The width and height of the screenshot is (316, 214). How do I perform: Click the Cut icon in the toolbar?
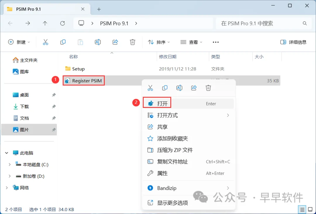(46, 42)
